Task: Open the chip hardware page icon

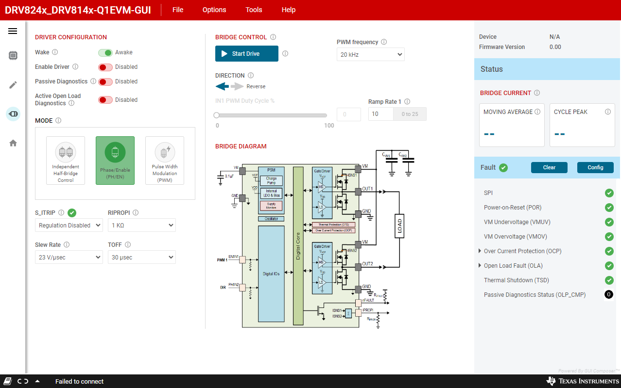Action: [13, 55]
